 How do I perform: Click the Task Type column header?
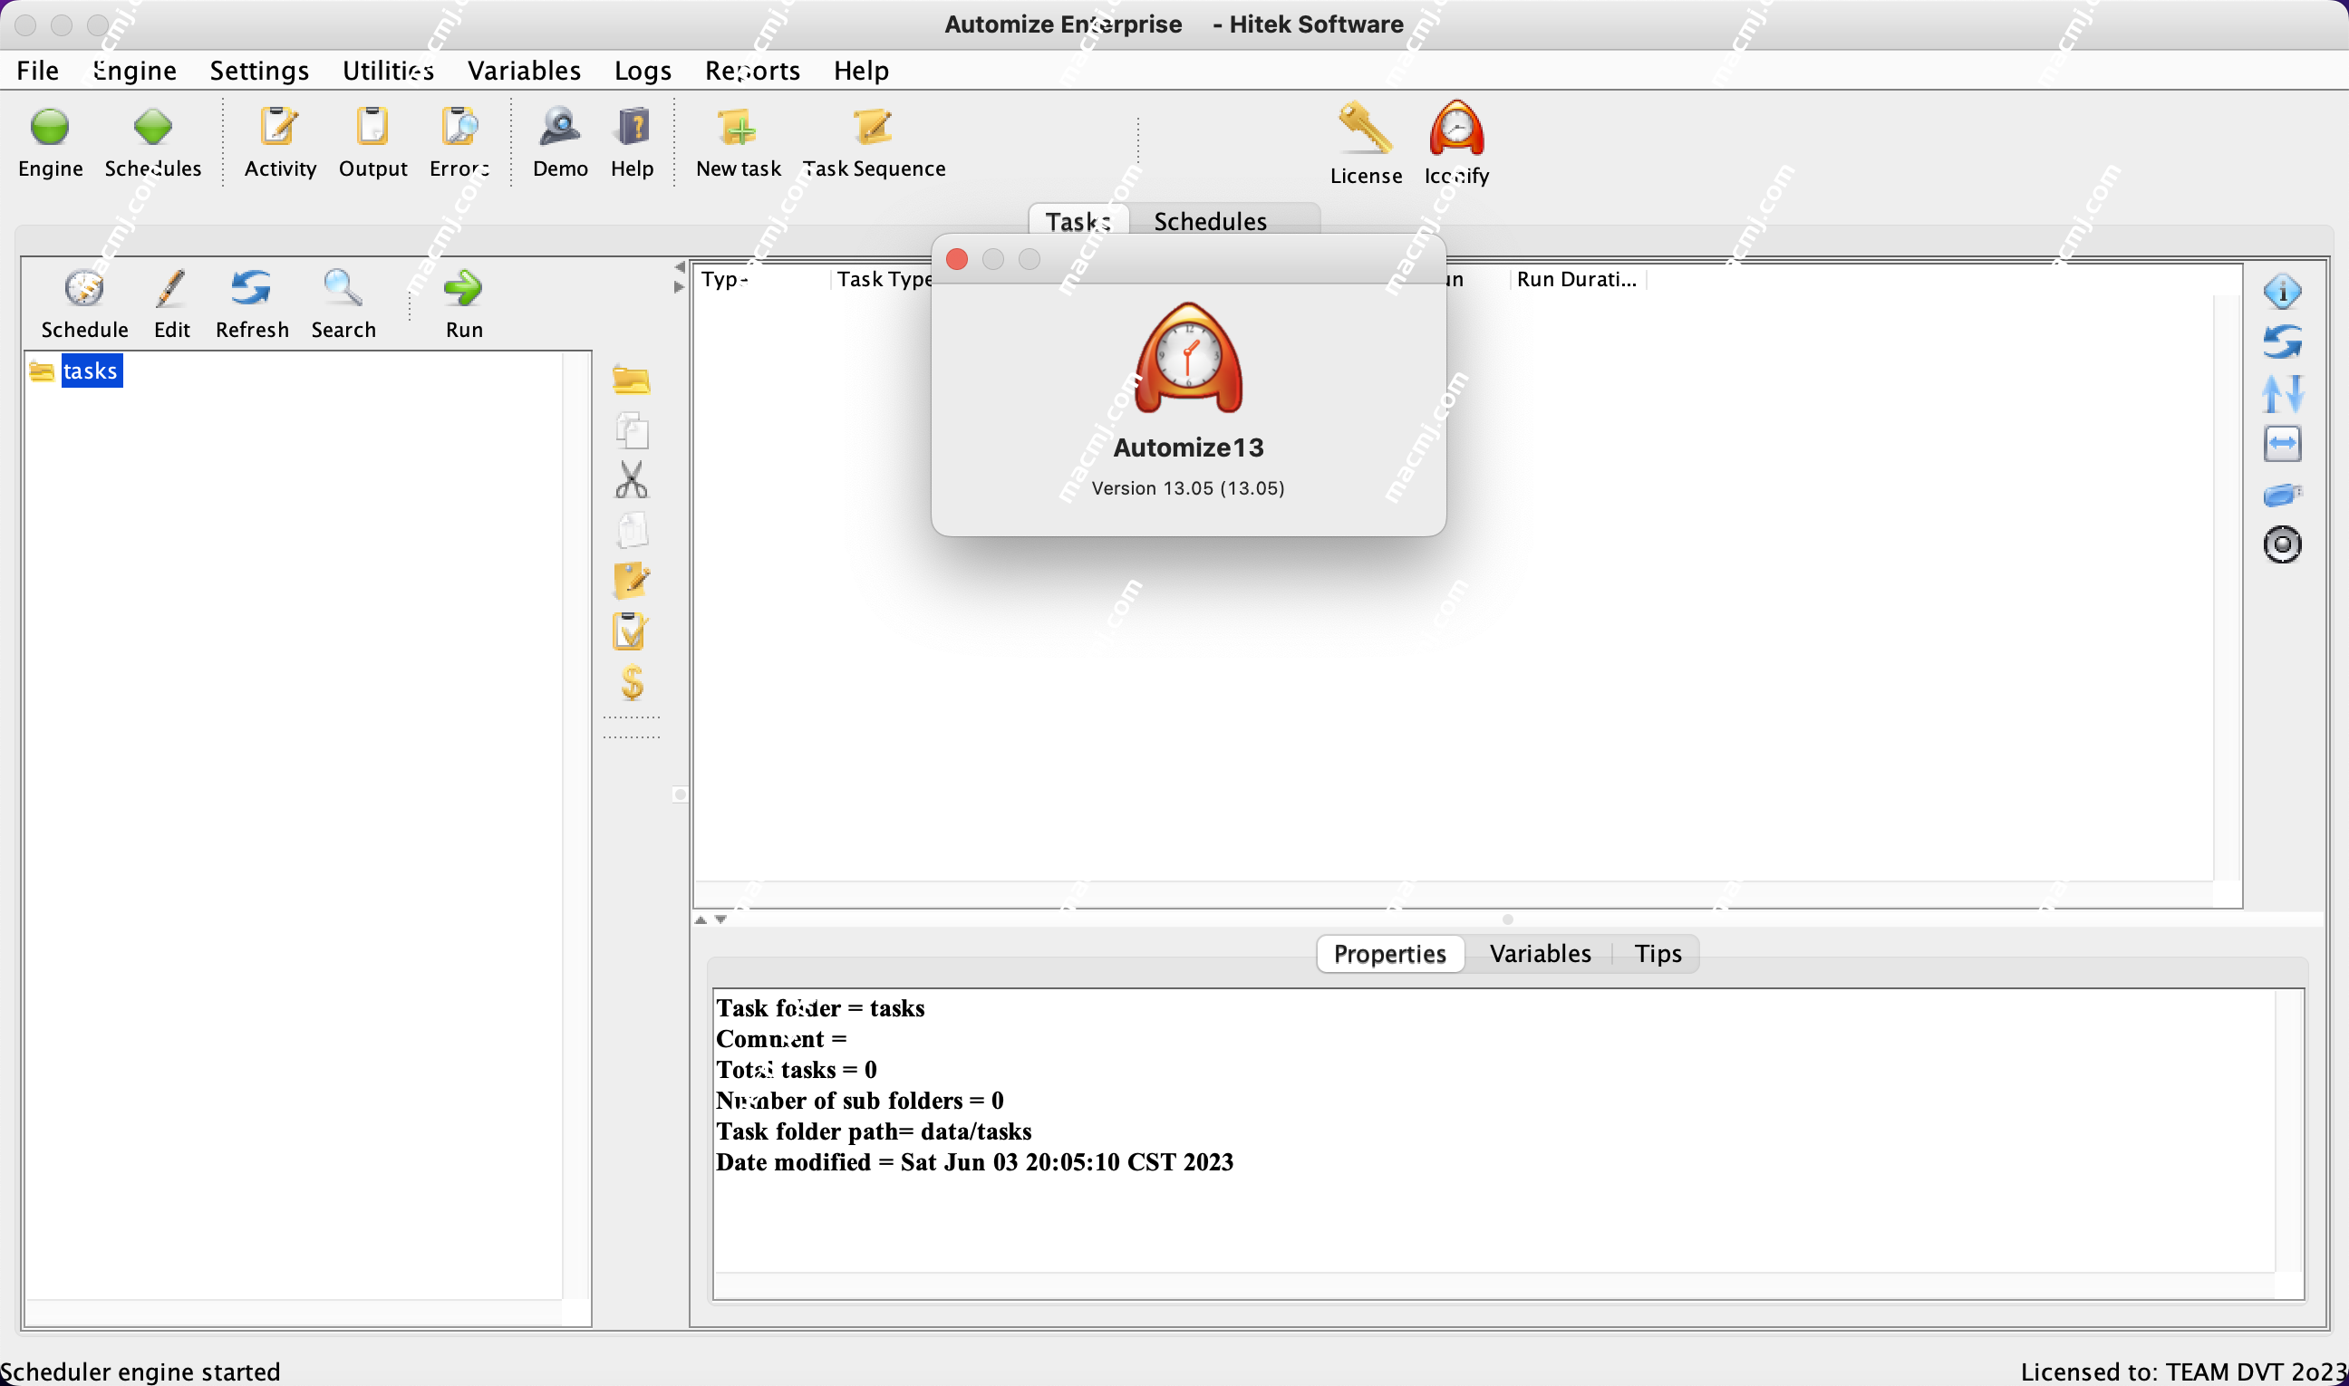[884, 279]
